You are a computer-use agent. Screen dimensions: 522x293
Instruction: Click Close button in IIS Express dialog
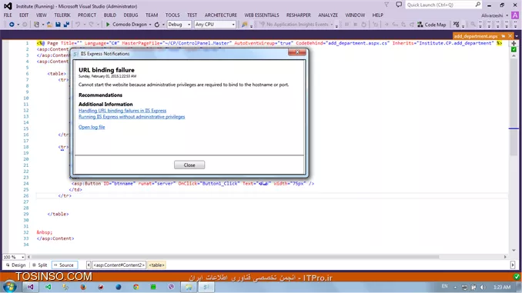tap(189, 165)
